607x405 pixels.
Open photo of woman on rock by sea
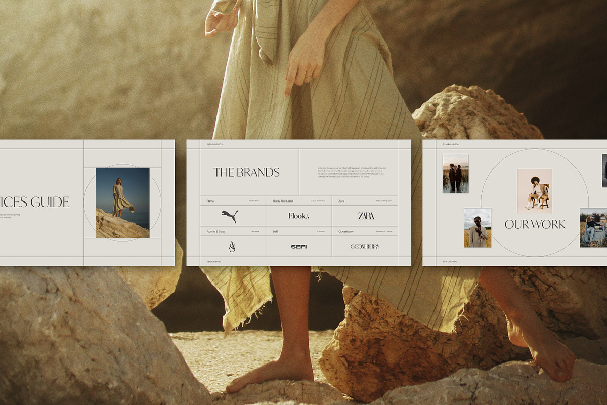pyautogui.click(x=122, y=202)
